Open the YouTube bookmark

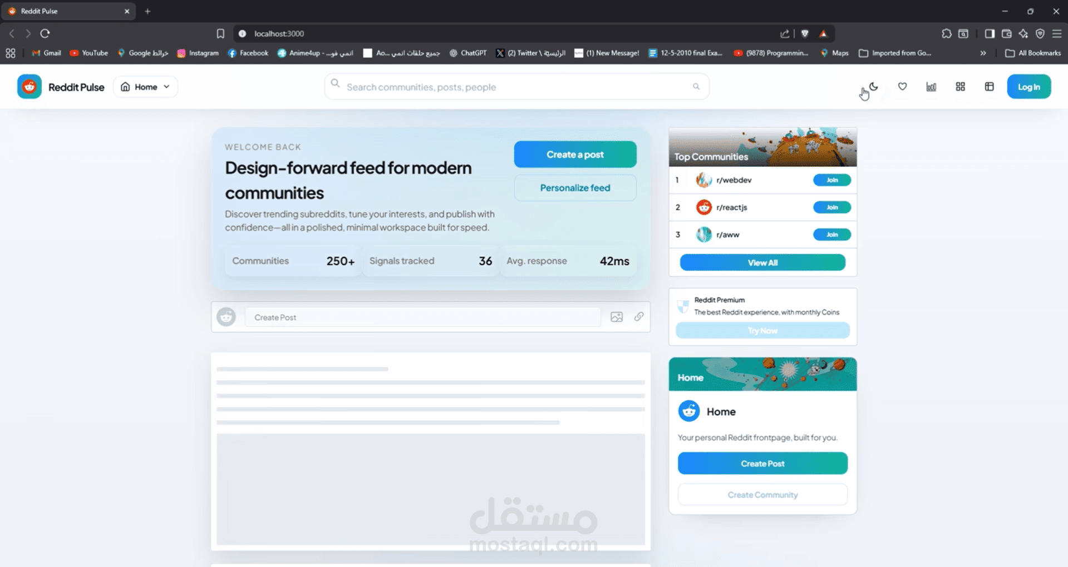coord(89,53)
